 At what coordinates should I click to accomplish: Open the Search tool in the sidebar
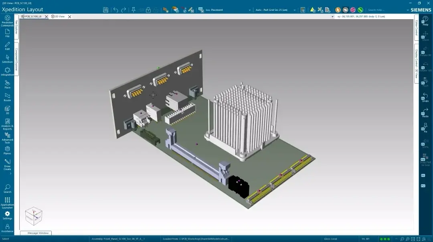coord(7,189)
